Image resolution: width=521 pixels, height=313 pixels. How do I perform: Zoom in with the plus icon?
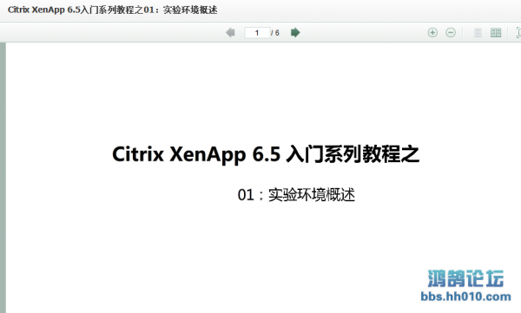(x=432, y=33)
